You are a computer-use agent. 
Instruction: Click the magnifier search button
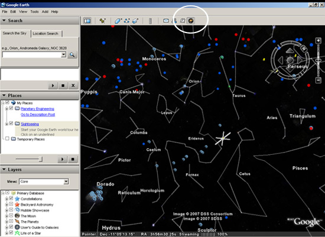click(x=72, y=55)
